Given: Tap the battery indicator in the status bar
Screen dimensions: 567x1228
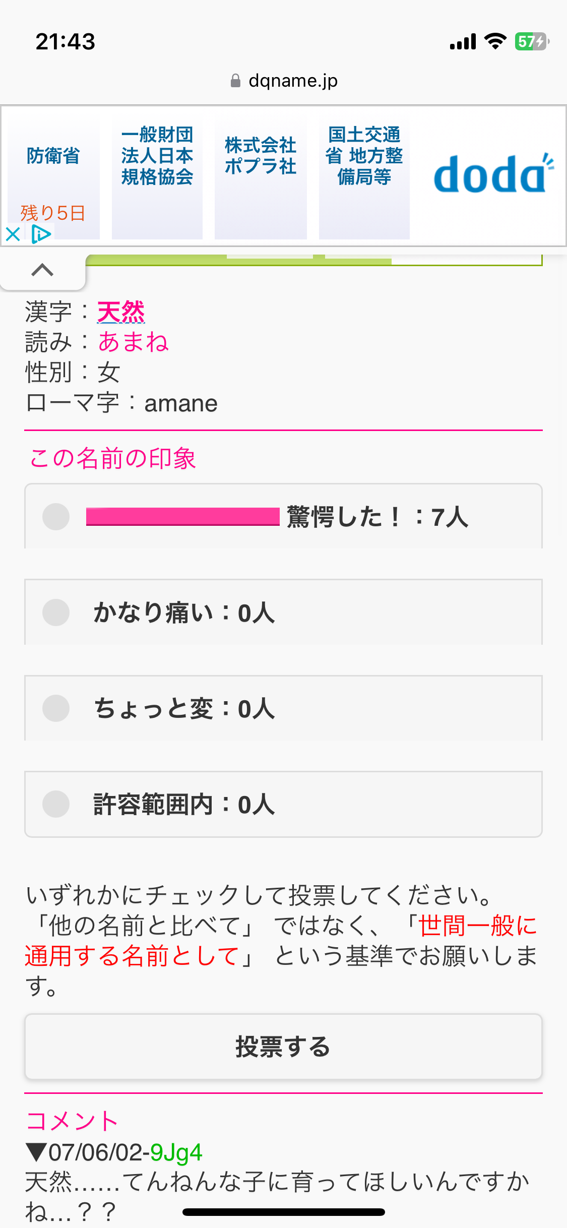Looking at the screenshot, I should pos(532,41).
